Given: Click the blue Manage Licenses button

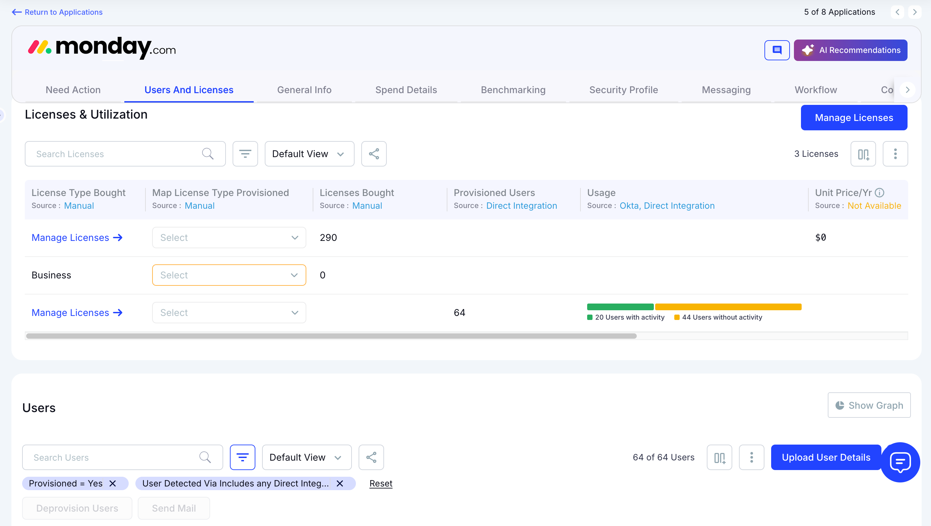Looking at the screenshot, I should [x=854, y=118].
